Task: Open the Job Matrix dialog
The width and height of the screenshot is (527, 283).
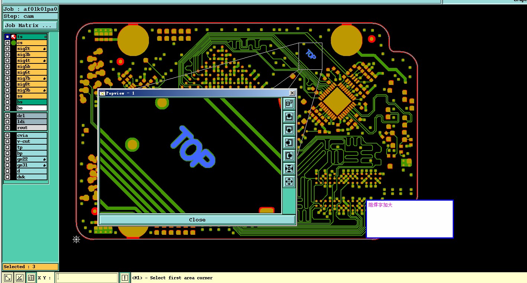Action: [30, 25]
